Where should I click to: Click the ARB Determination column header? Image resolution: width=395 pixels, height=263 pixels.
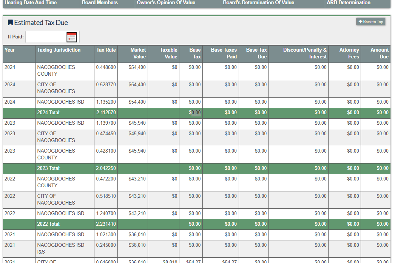tap(349, 3)
